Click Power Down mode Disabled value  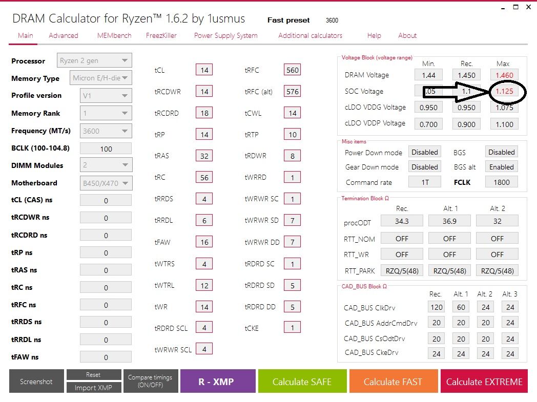point(425,152)
